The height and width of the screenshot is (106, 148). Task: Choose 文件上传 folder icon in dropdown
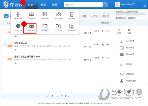click(58, 28)
